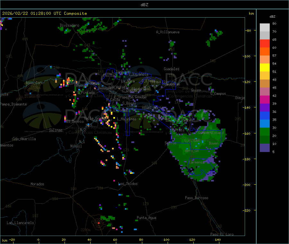Screen dimensions: 289x244
Task: Click the dBZ legend header label
Action: coord(272,17)
